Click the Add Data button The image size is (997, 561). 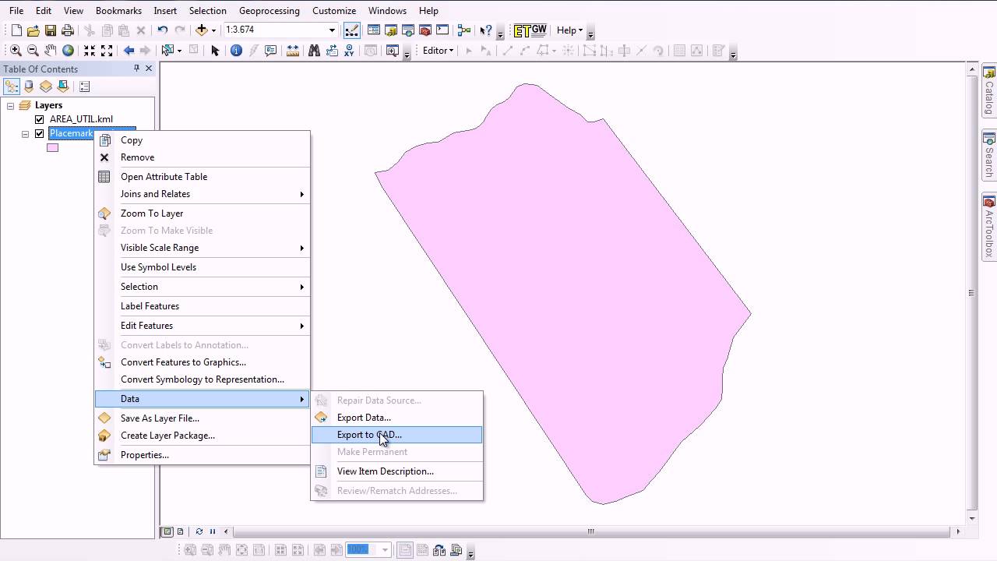[202, 30]
